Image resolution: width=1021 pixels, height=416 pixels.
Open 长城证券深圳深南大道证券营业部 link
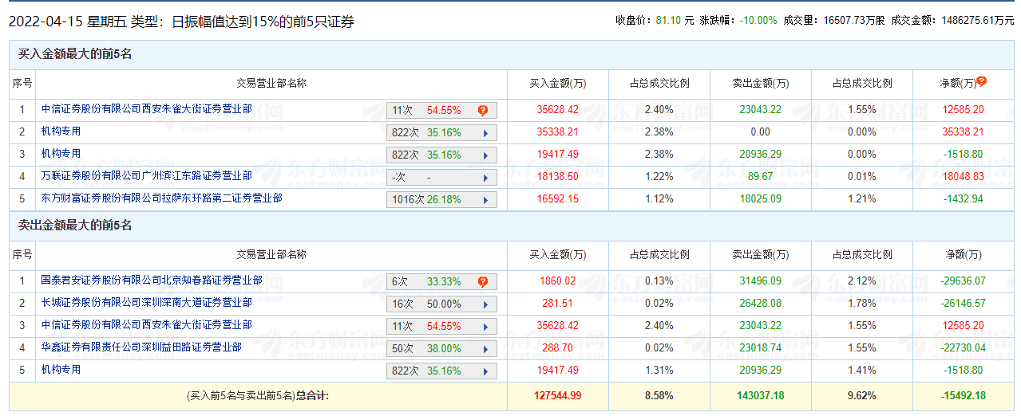[146, 302]
